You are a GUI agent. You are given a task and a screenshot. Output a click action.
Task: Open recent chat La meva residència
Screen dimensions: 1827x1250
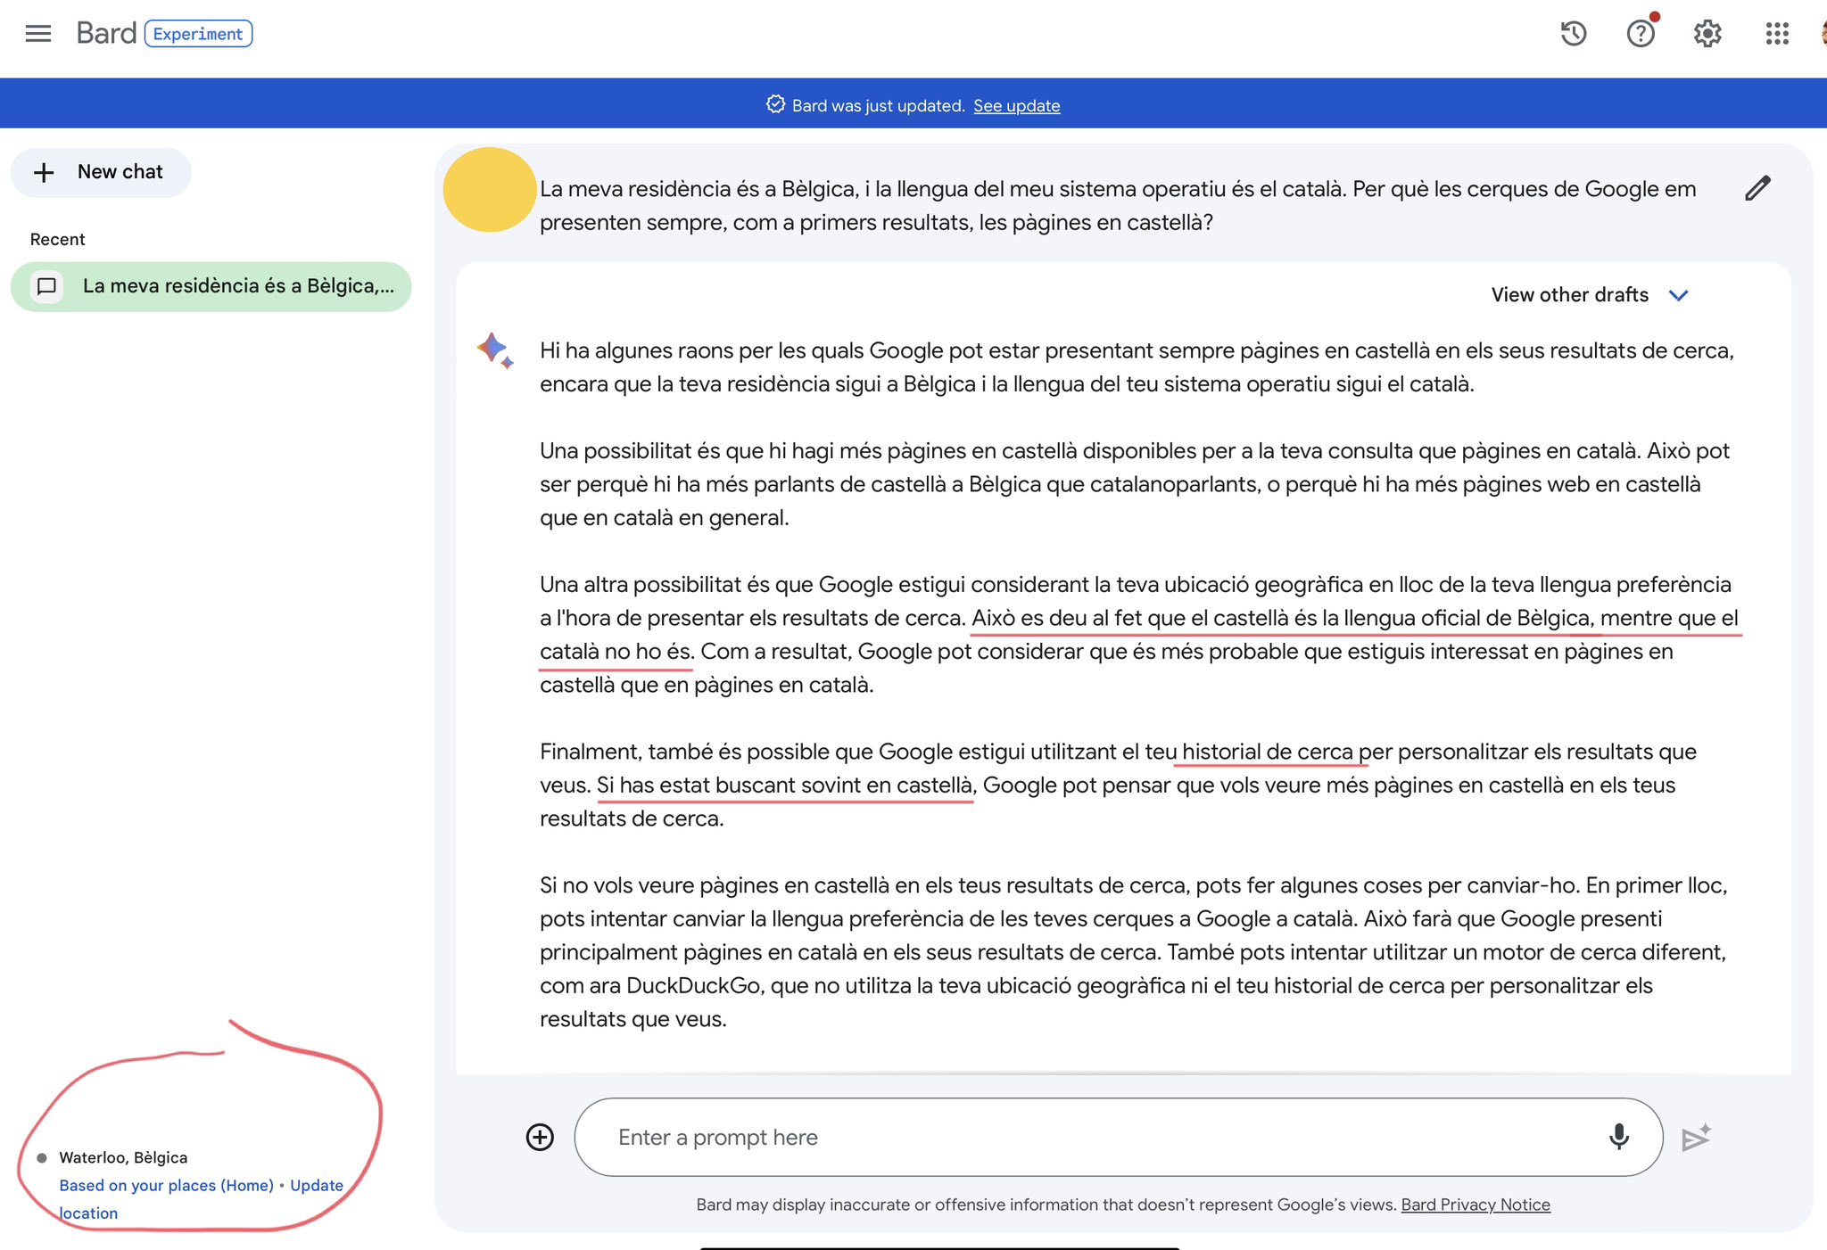(211, 286)
